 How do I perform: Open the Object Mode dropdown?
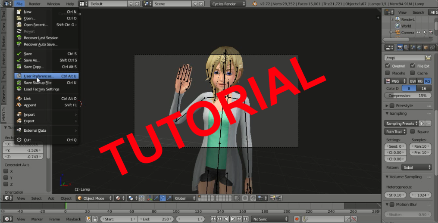[x=94, y=198]
